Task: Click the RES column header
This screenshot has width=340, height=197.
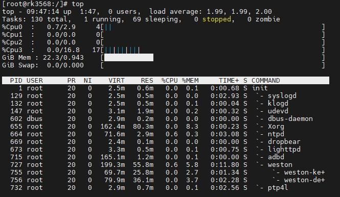Action: pyautogui.click(x=147, y=81)
